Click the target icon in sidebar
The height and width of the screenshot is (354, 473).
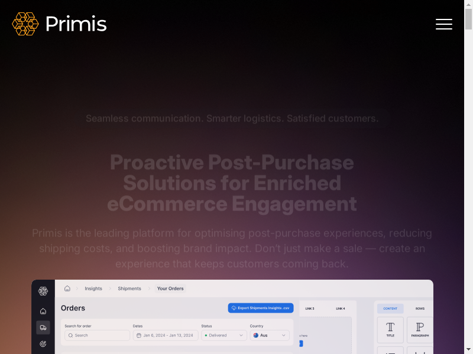(x=43, y=343)
